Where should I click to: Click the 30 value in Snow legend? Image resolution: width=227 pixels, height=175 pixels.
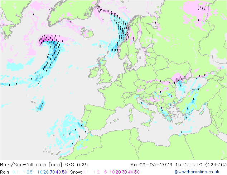click(x=125, y=172)
